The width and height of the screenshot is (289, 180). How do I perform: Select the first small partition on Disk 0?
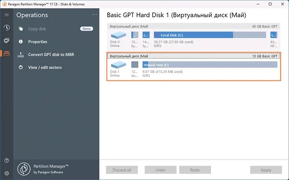point(135,35)
